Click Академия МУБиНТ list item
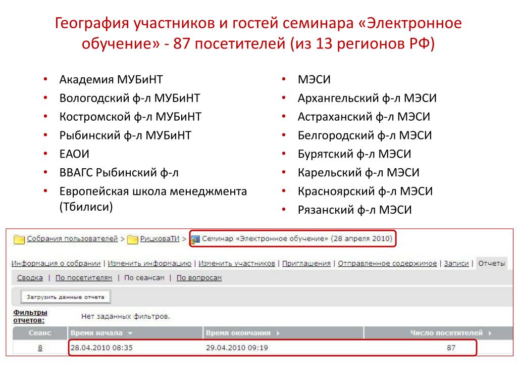This screenshot has width=517, height=388. coord(111,79)
